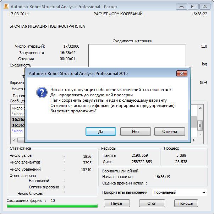Image resolution: width=214 pixels, height=214 pixels.
Task: Click the iteration count 17/32000
Action: tap(71, 46)
